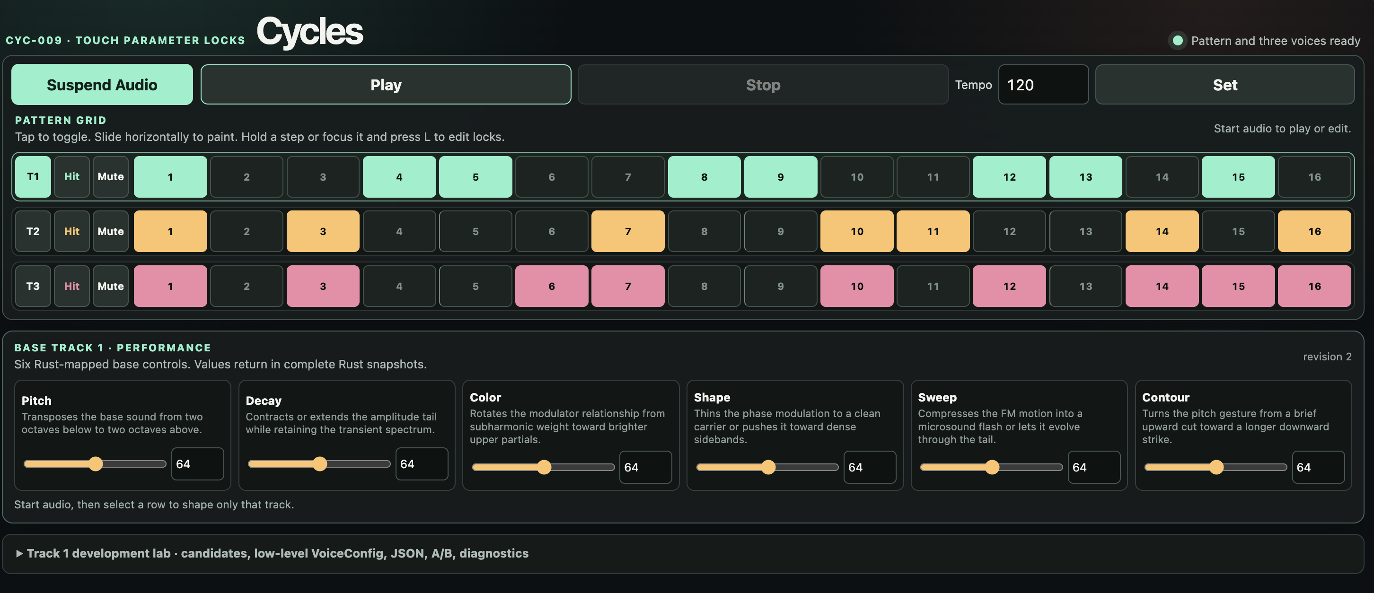Mute track T2
This screenshot has height=593, width=1374.
(x=110, y=231)
